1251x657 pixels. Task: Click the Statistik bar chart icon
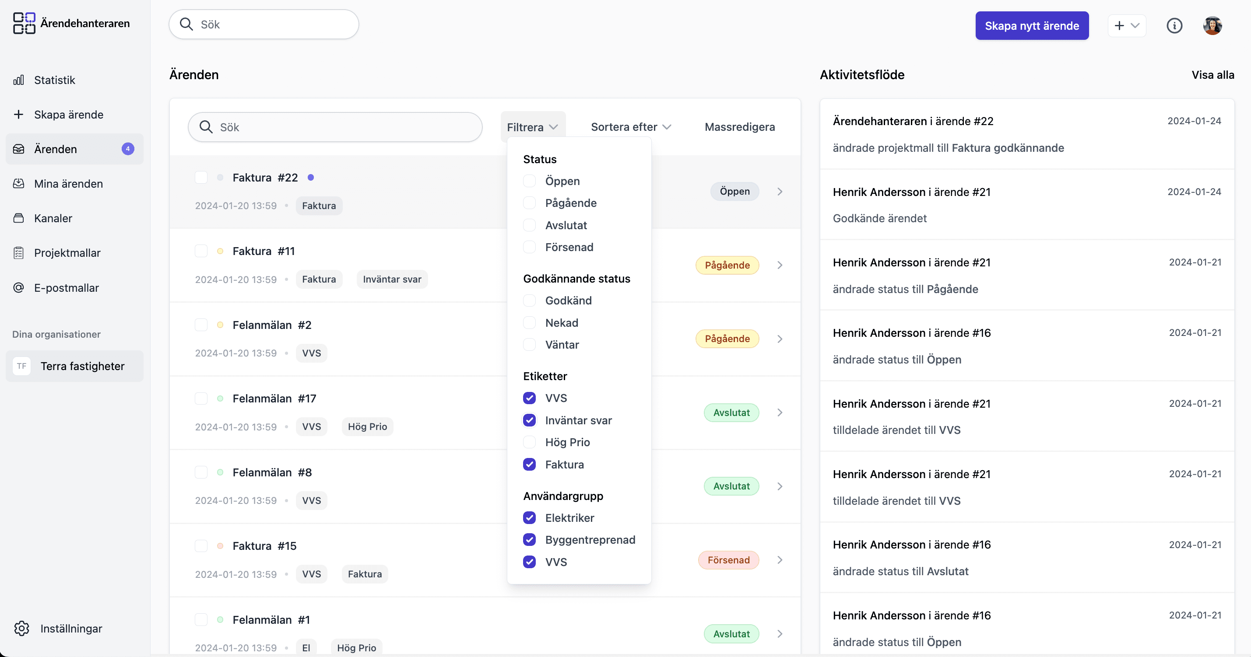tap(18, 80)
